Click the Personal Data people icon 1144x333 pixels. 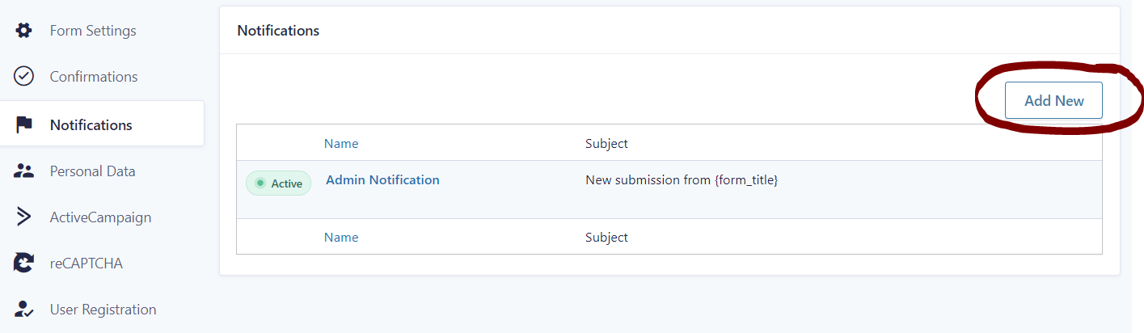click(24, 171)
